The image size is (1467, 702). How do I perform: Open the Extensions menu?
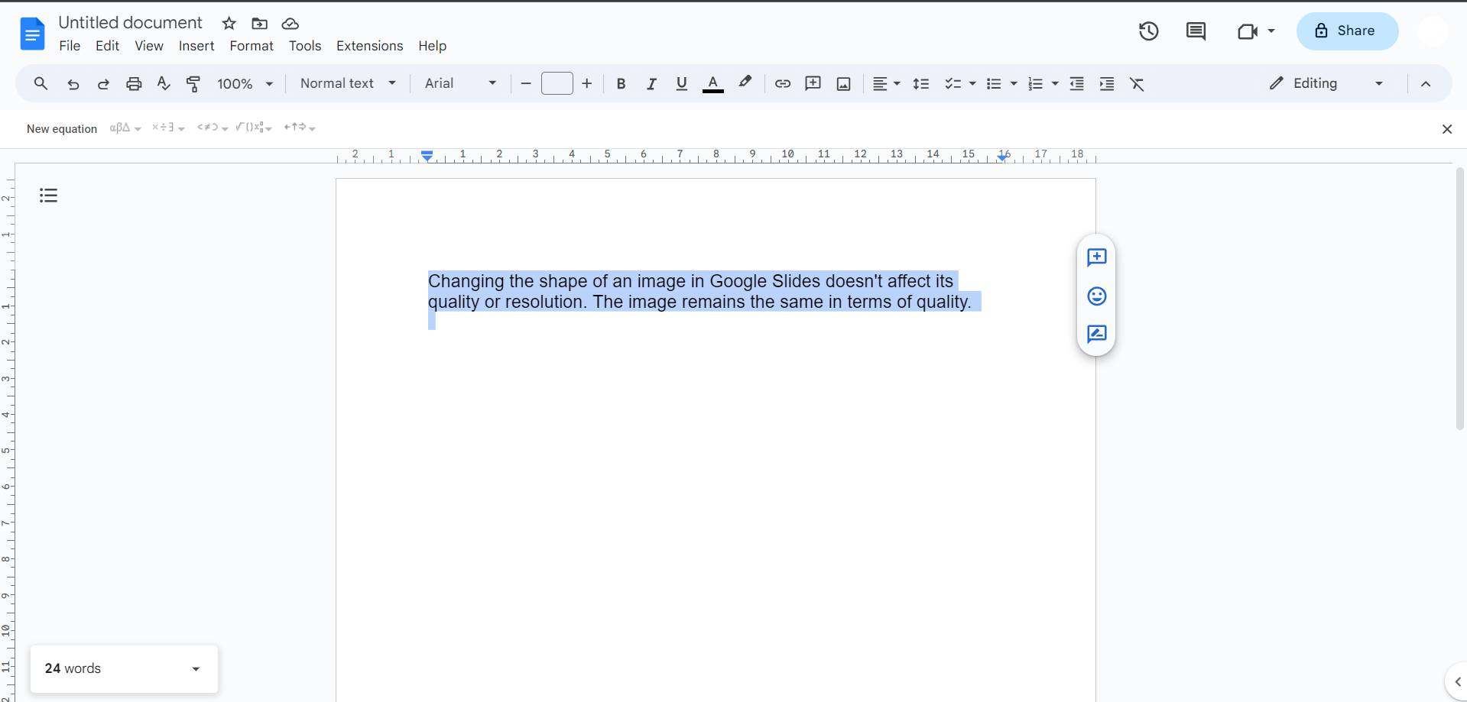pyautogui.click(x=369, y=46)
